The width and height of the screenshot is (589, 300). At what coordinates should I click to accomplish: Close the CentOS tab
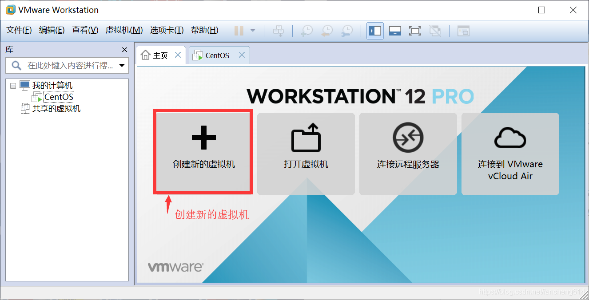coord(242,55)
